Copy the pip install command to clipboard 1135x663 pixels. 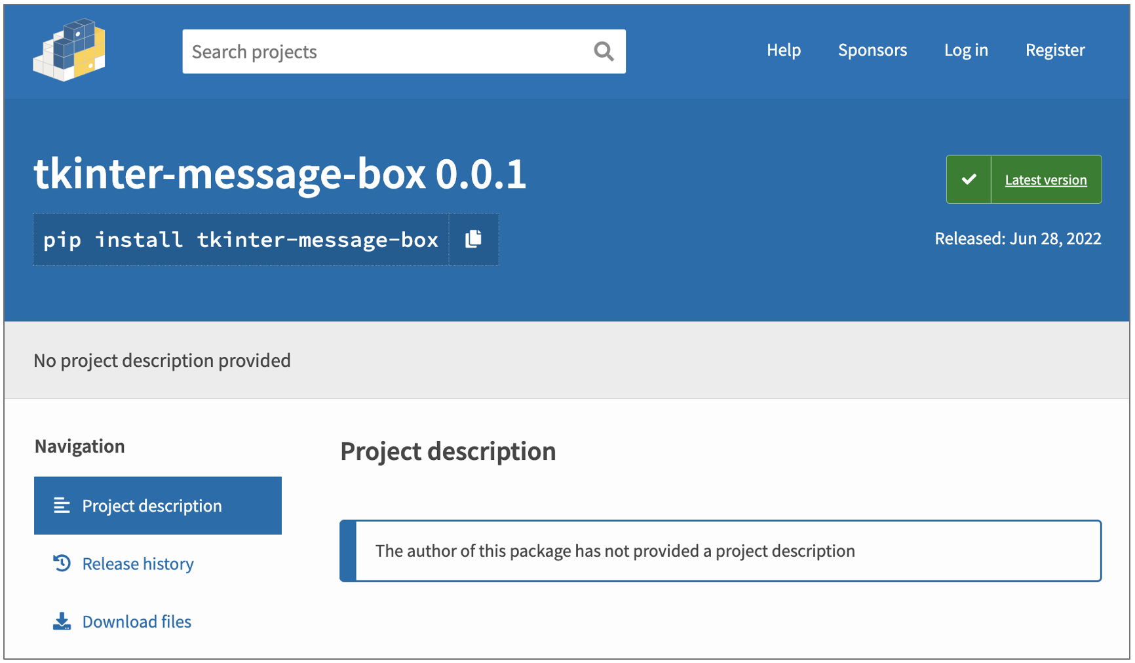pyautogui.click(x=473, y=239)
